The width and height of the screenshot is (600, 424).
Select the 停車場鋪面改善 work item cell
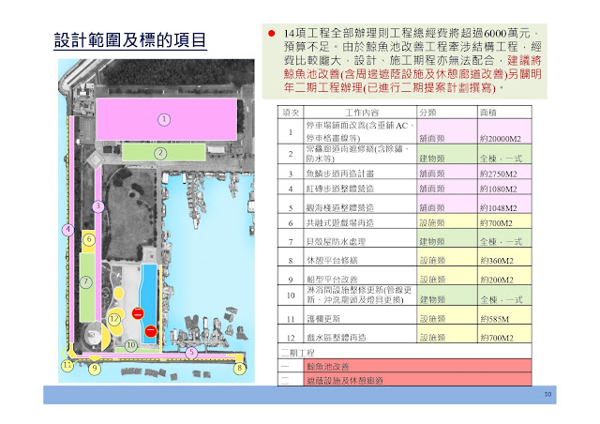(x=360, y=131)
